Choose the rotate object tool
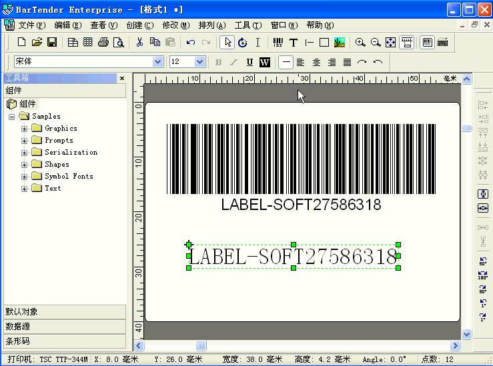This screenshot has height=366, width=493. click(242, 42)
